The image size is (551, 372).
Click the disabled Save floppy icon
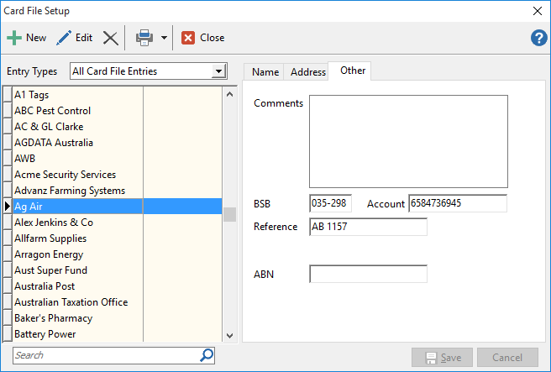click(x=431, y=358)
